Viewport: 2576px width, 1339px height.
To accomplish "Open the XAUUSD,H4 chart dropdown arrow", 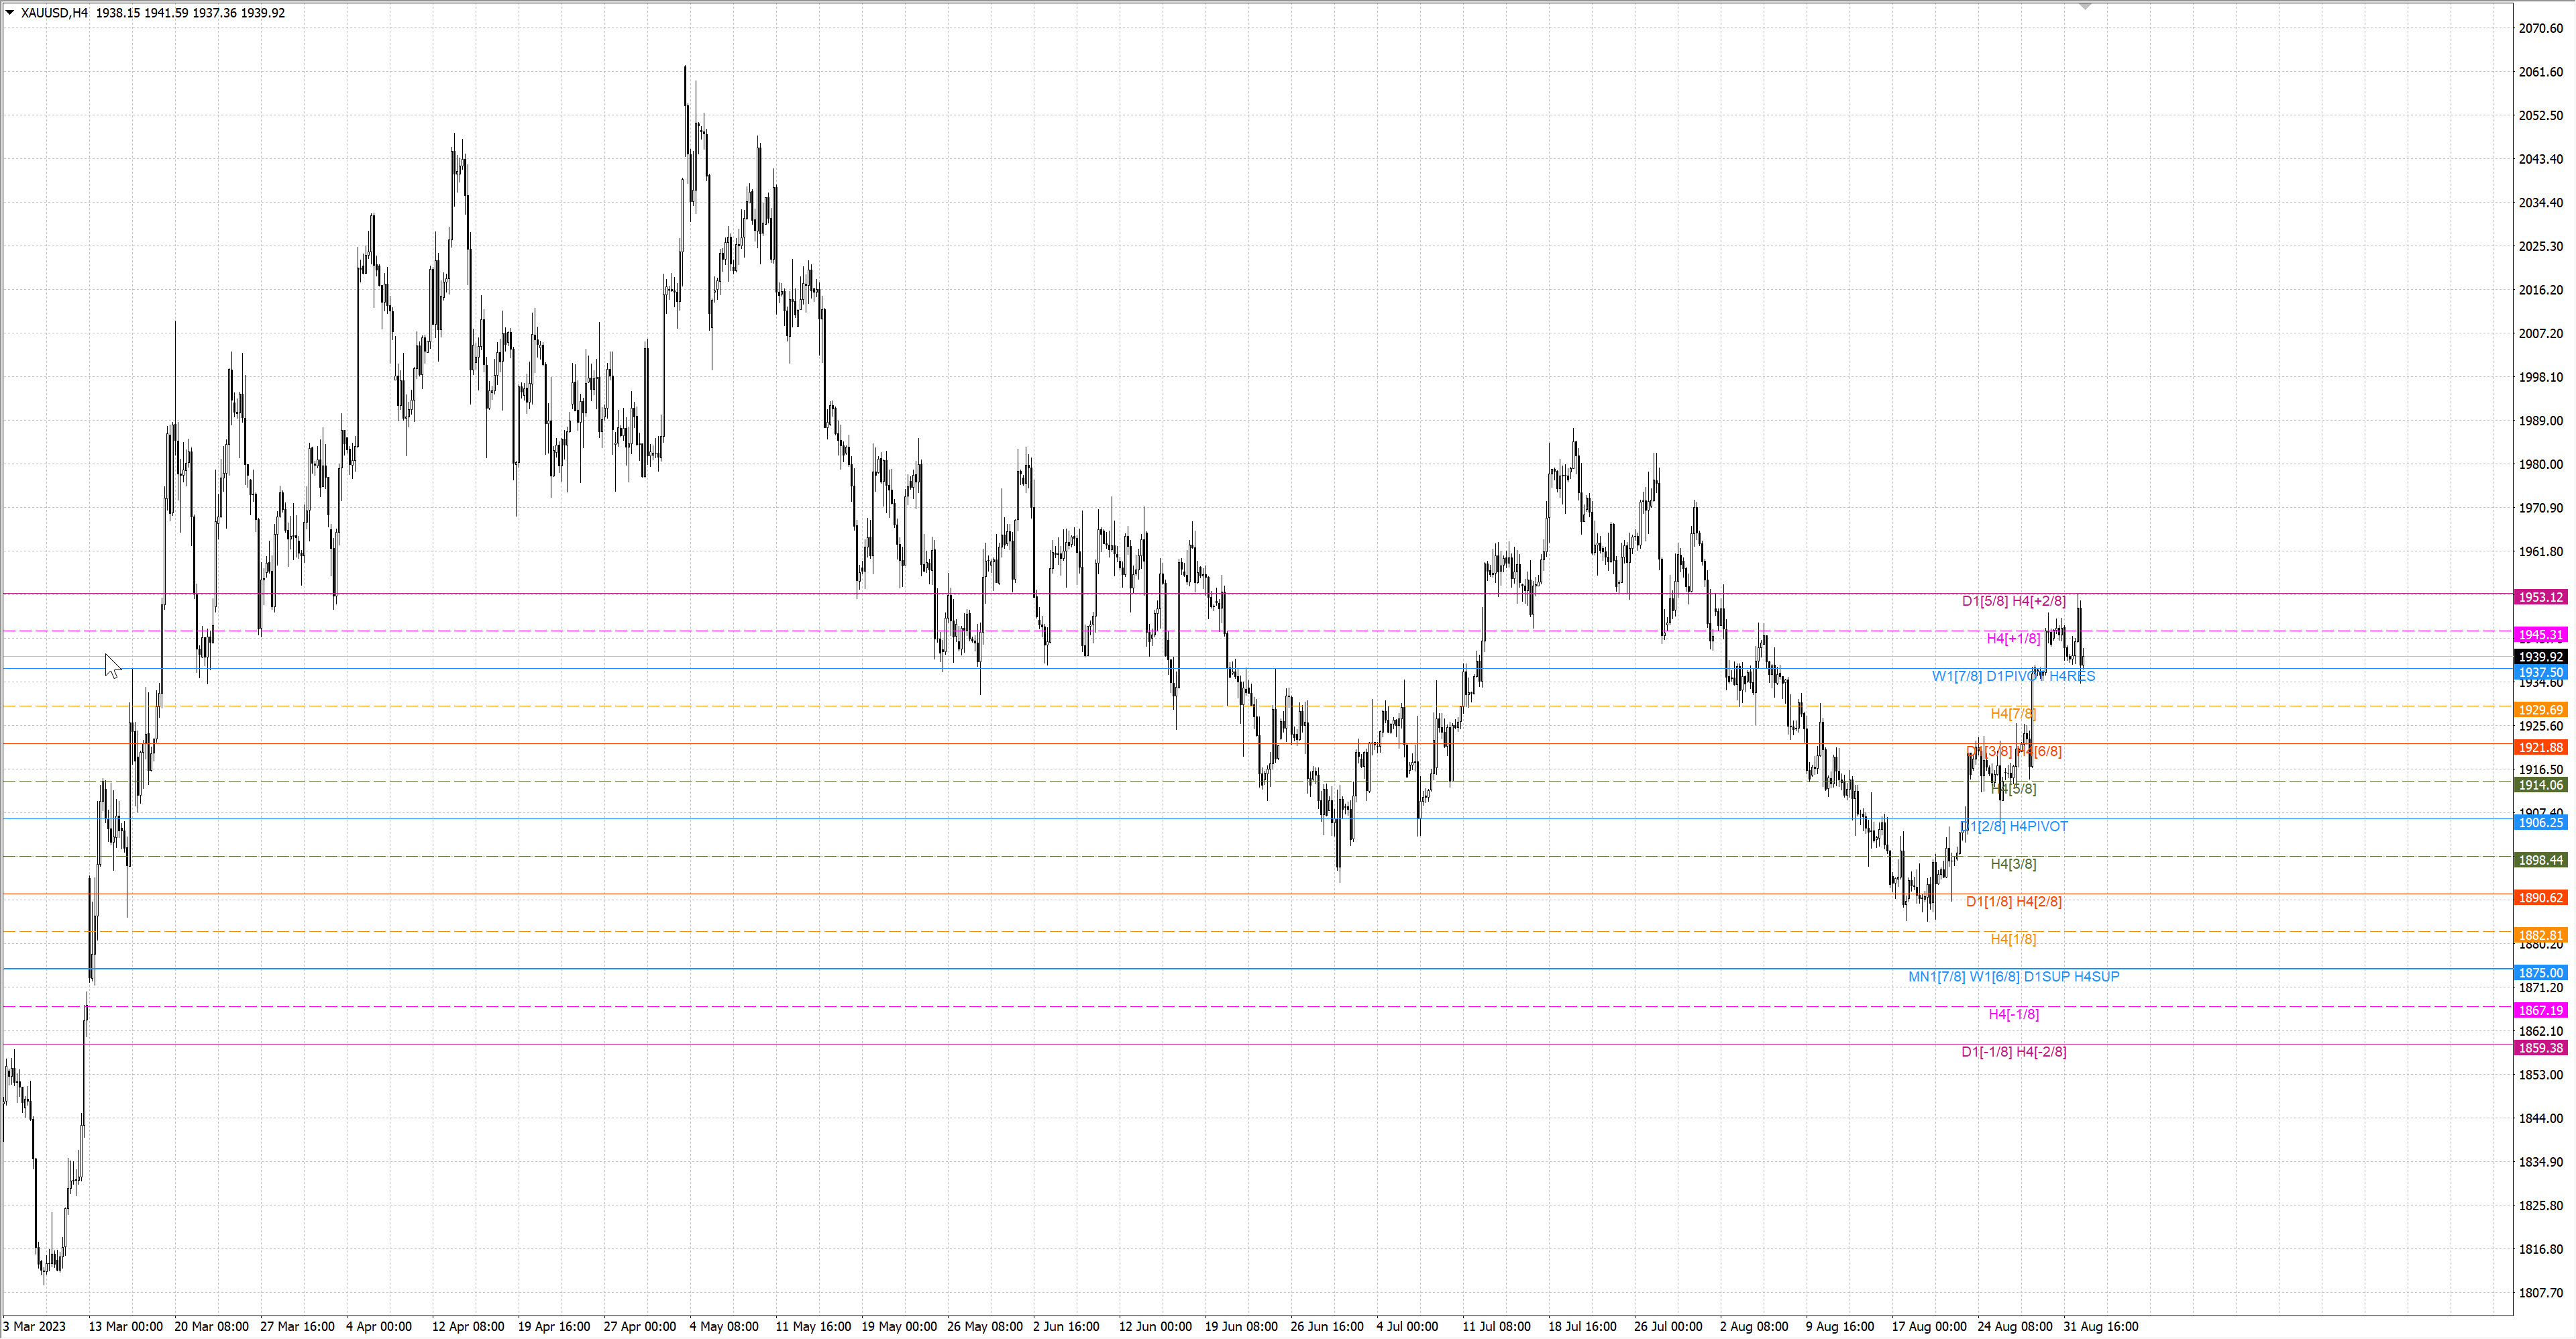I will 10,13.
